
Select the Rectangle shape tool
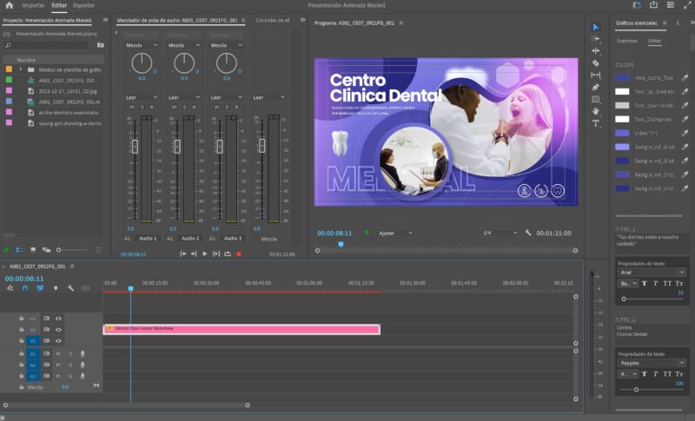coord(596,99)
